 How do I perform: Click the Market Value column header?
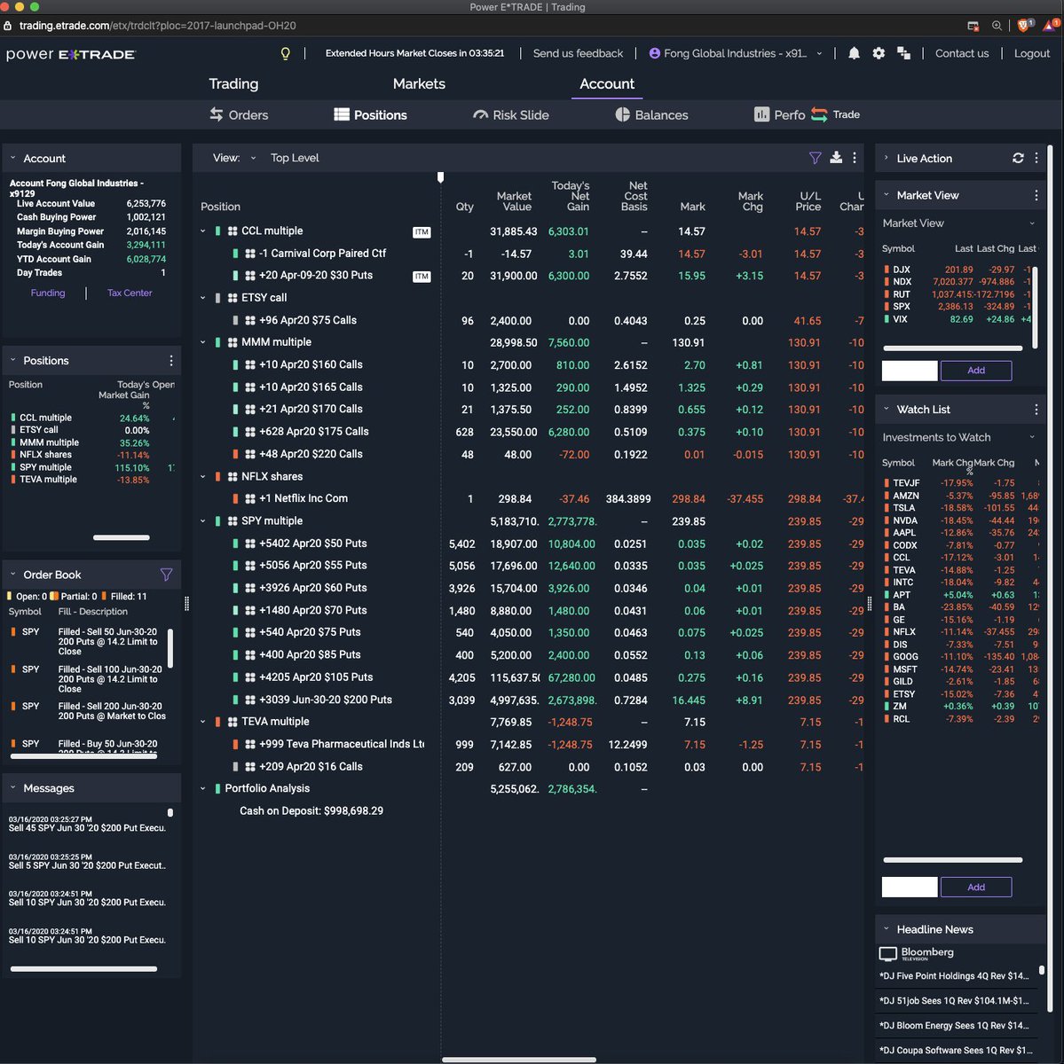tap(514, 201)
